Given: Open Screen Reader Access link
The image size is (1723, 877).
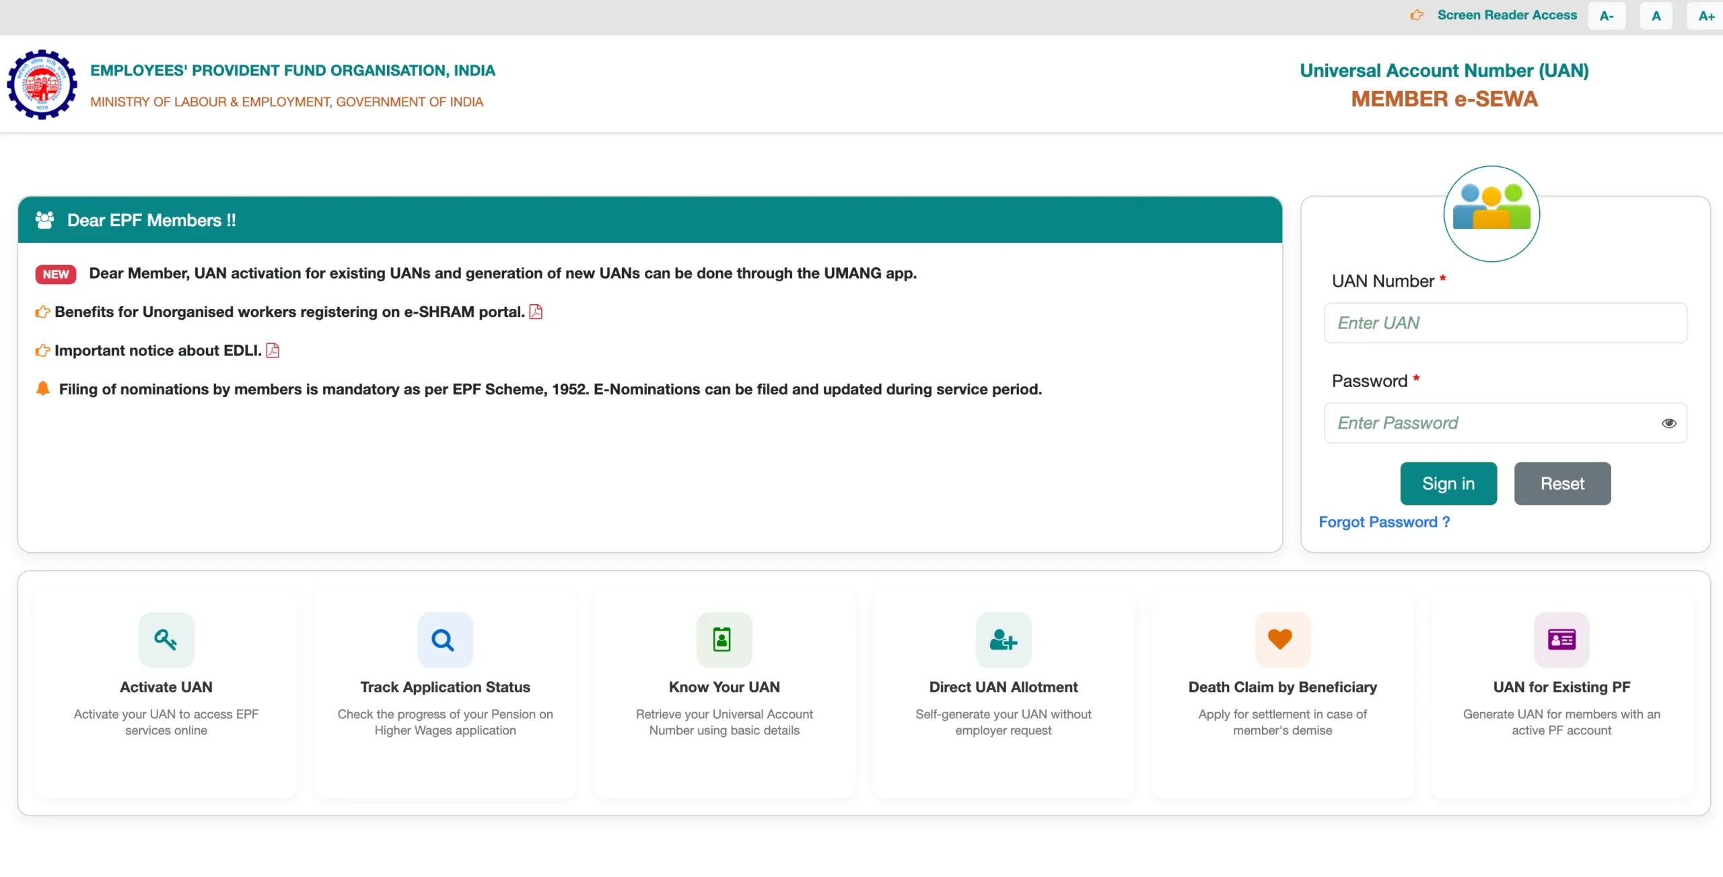Looking at the screenshot, I should coord(1506,15).
